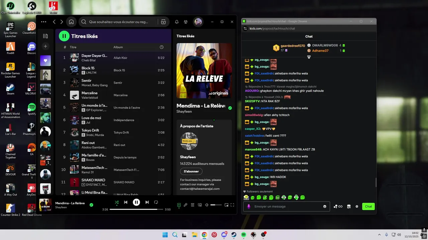The image size is (428, 240).
Task: Open Spotify notifications bell
Action: 177,22
